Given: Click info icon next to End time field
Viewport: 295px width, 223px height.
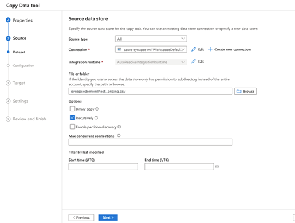Looking at the screenshot, I should tap(217, 166).
